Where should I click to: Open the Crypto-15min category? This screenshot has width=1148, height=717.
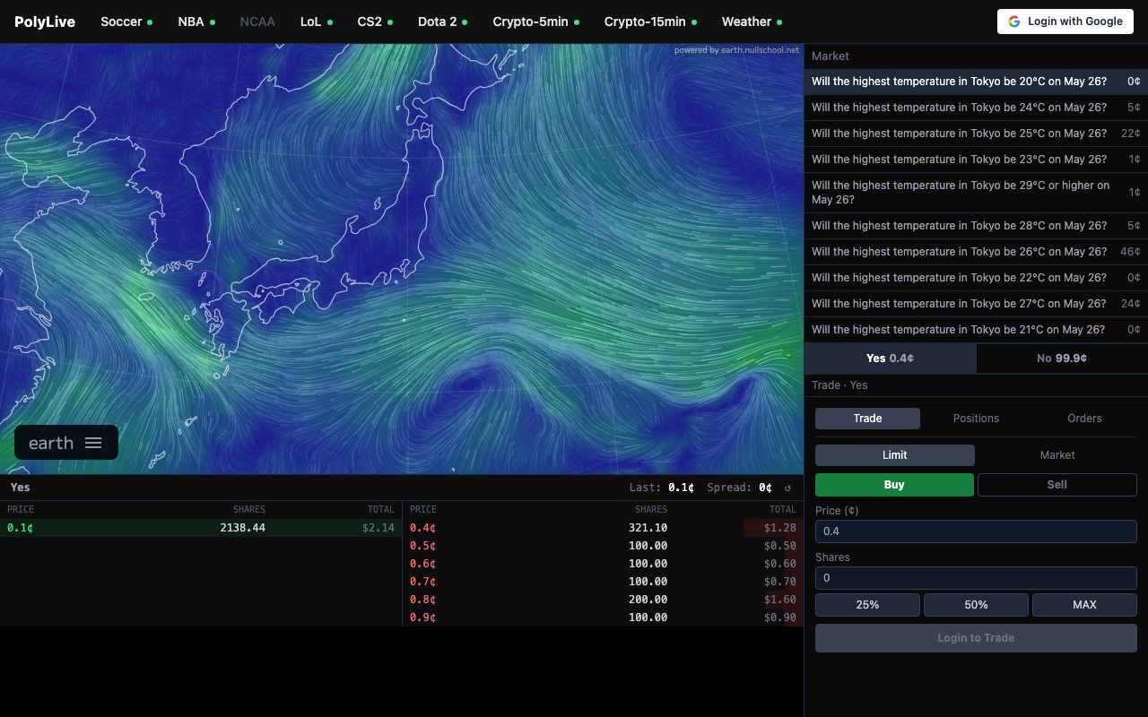(650, 22)
